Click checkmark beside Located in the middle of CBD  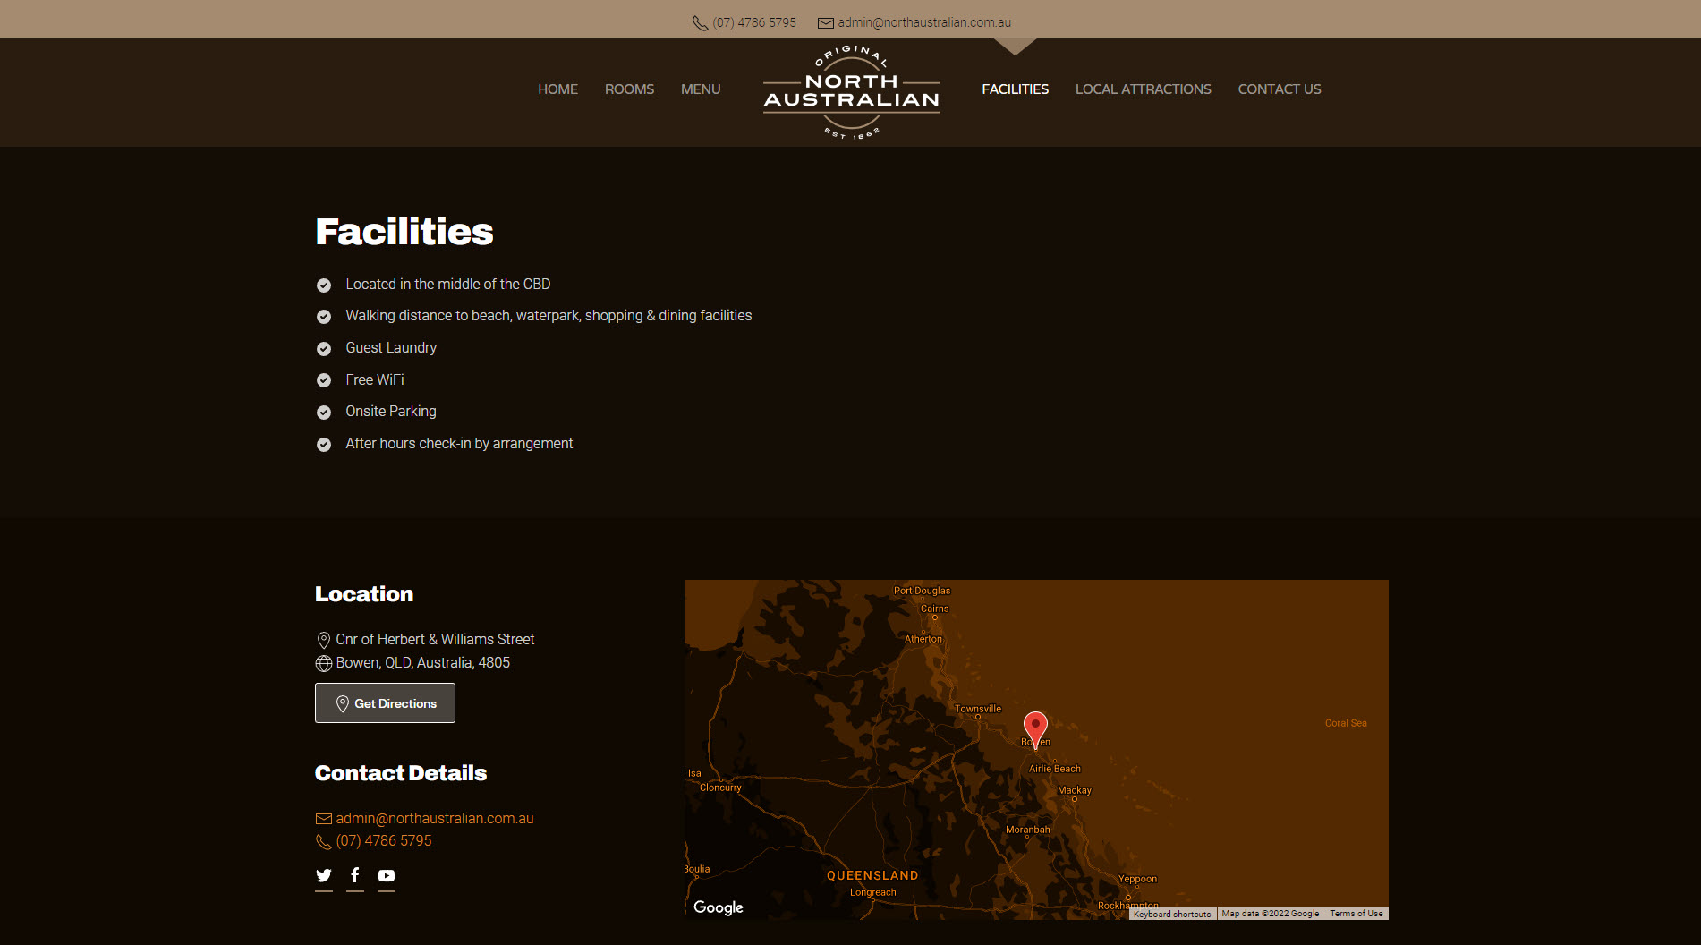click(x=324, y=285)
